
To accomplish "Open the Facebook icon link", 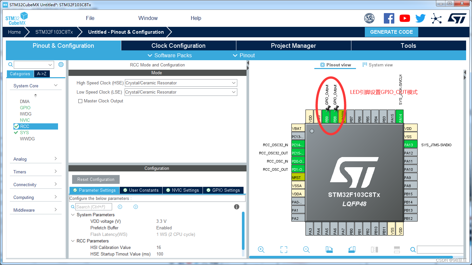I will tap(389, 18).
